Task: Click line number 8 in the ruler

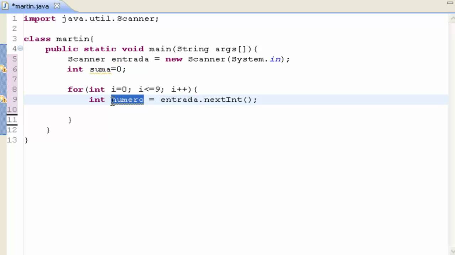Action: (x=15, y=90)
